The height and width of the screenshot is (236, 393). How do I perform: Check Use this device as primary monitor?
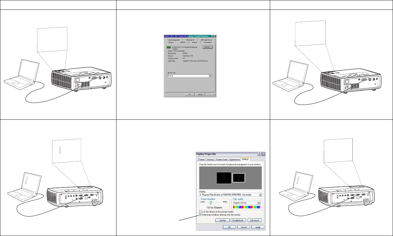click(201, 212)
